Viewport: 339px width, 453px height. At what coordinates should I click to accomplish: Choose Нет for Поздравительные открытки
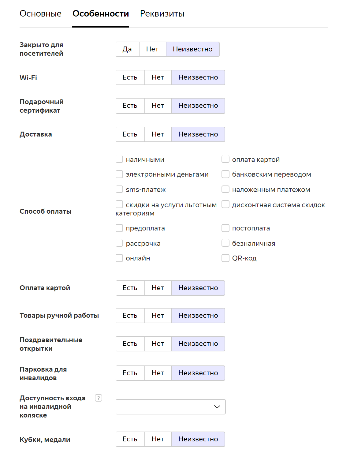tap(158, 344)
